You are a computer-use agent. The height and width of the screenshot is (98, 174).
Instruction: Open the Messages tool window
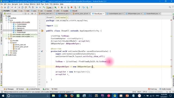[9, 89]
